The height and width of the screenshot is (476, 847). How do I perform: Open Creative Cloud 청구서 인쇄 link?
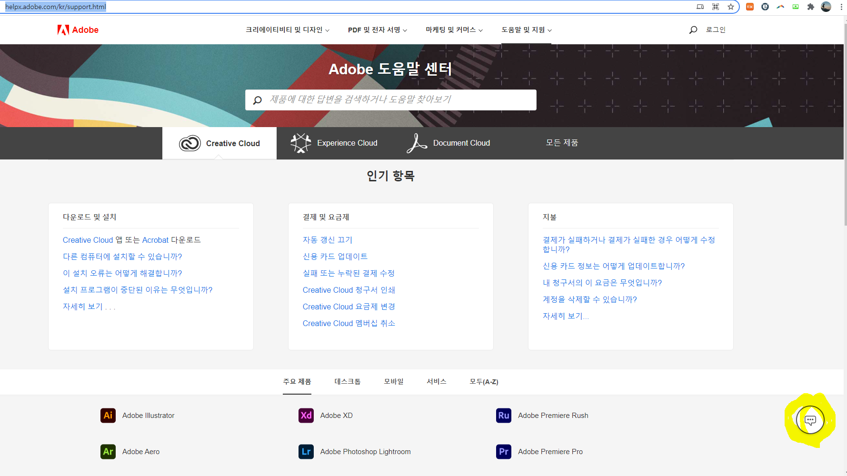[x=349, y=290]
